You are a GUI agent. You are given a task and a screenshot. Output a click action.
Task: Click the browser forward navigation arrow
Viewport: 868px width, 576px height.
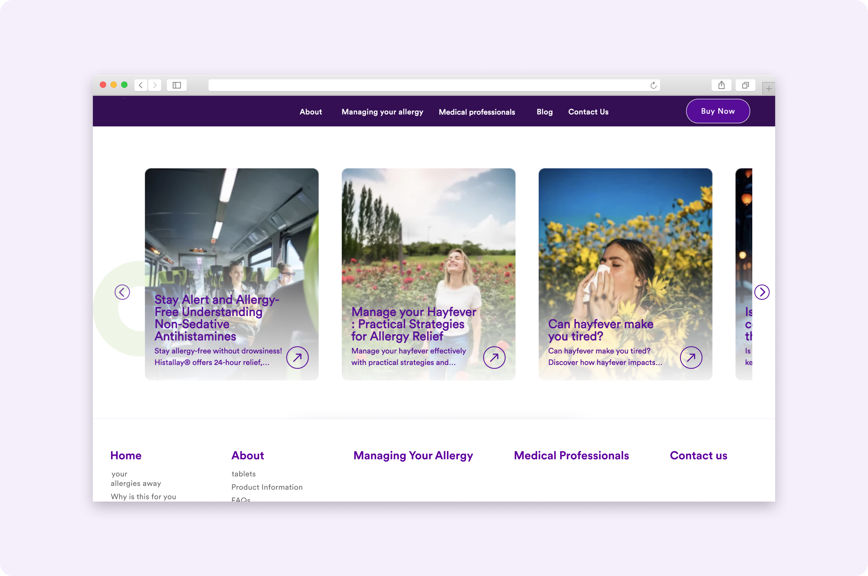pyautogui.click(x=155, y=85)
